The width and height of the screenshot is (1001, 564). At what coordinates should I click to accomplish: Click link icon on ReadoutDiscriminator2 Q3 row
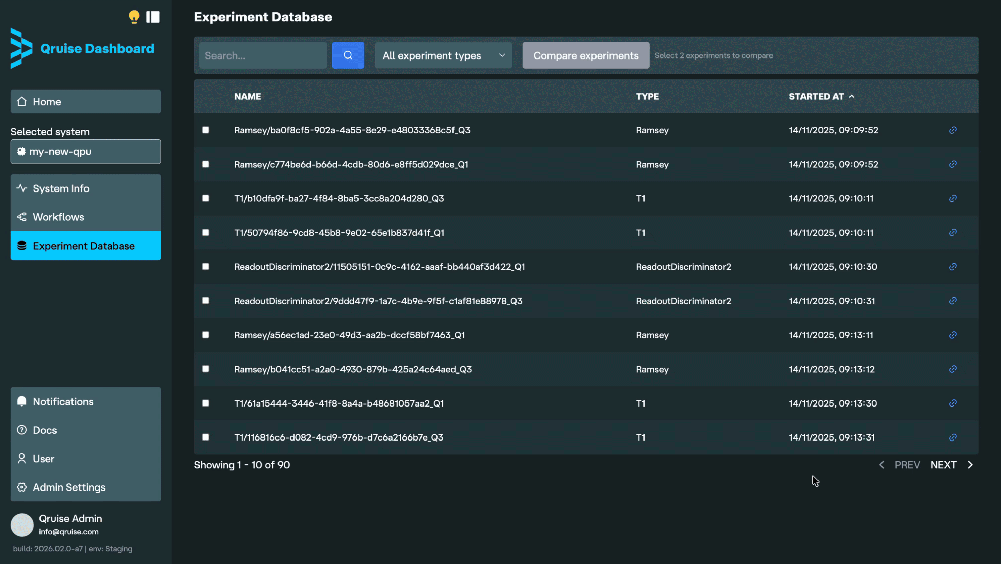click(x=952, y=301)
